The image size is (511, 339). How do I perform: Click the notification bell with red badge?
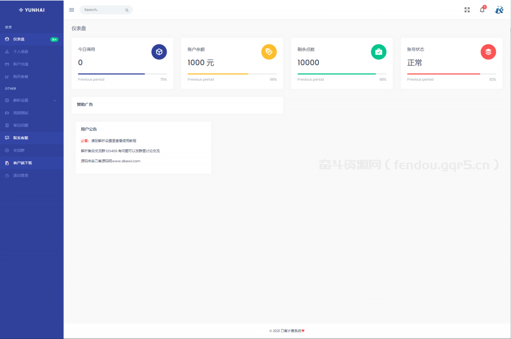pyautogui.click(x=482, y=9)
